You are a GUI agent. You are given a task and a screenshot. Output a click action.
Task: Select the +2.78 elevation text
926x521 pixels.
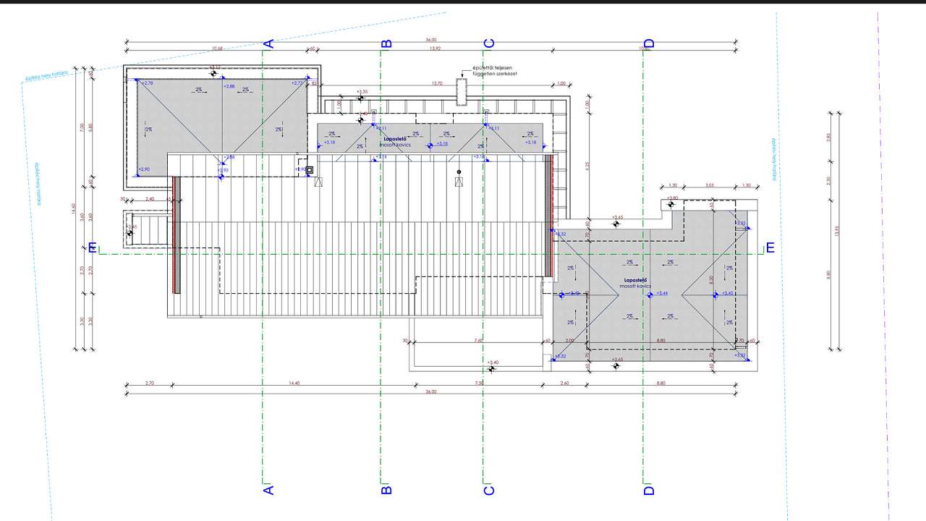click(148, 83)
